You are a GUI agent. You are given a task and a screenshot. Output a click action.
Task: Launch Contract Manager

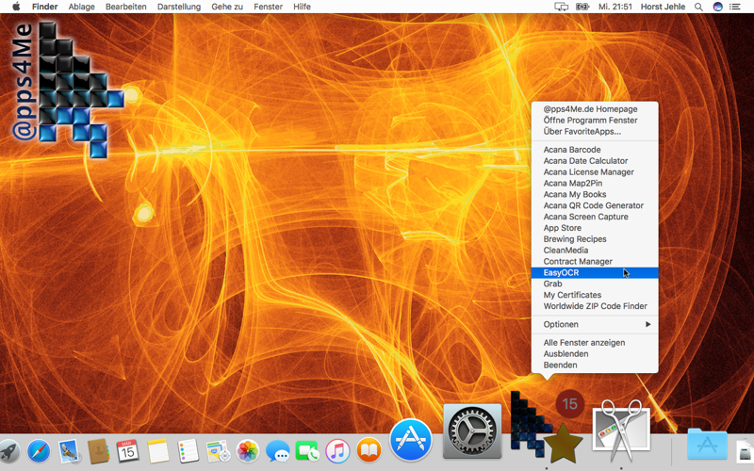[x=595, y=262]
